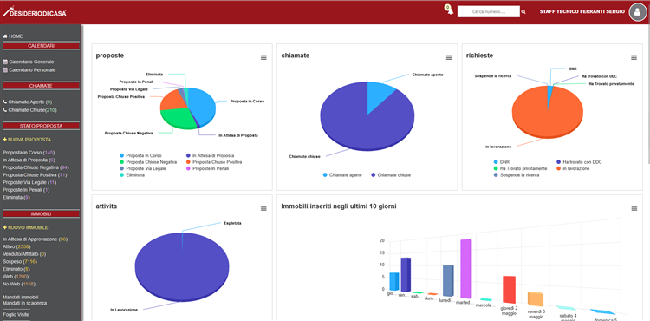Click the Desiderio di Casa logo
650x321 pixels.
[x=35, y=12]
